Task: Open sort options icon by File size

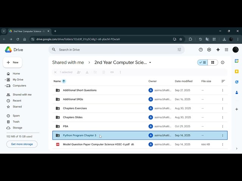Action: pyautogui.click(x=223, y=81)
